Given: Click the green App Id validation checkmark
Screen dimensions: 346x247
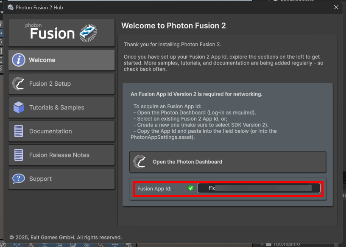Looking at the screenshot, I should pos(191,188).
